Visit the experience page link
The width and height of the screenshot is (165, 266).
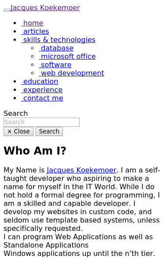42,90
